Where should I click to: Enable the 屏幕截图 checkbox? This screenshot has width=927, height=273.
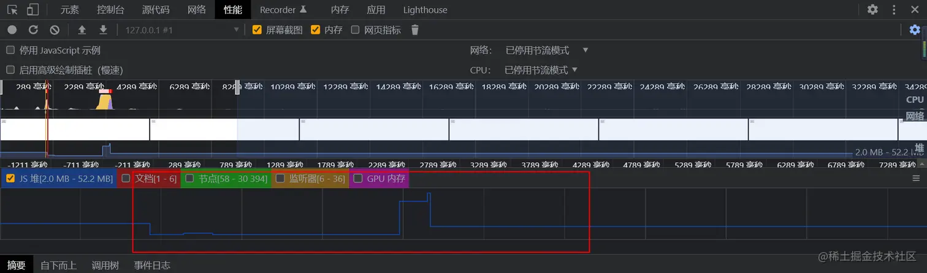tap(257, 29)
